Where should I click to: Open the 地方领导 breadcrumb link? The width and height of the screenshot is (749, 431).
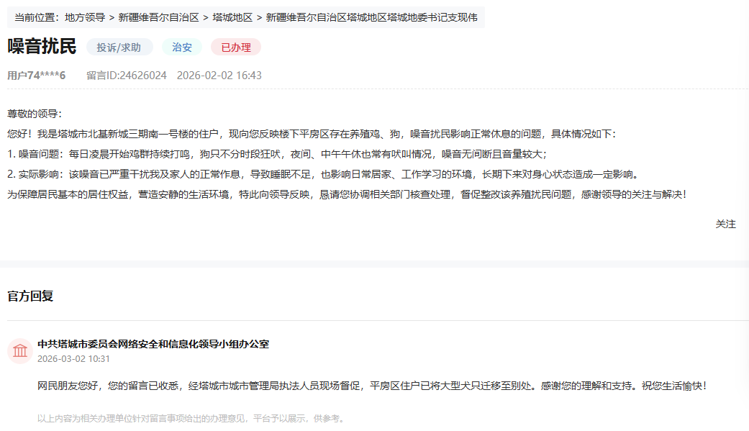click(x=84, y=17)
